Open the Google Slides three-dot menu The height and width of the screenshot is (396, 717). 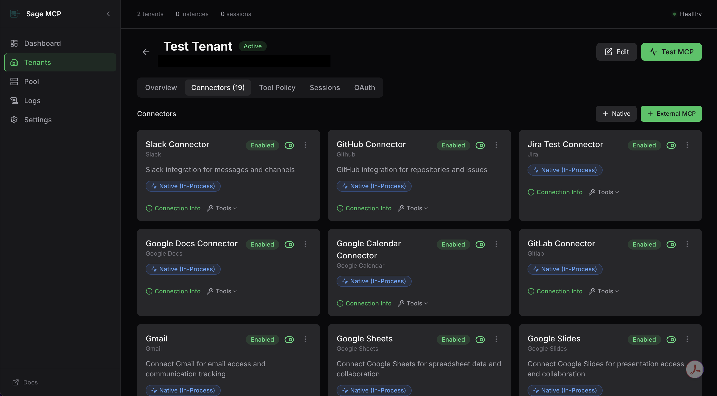pyautogui.click(x=687, y=339)
